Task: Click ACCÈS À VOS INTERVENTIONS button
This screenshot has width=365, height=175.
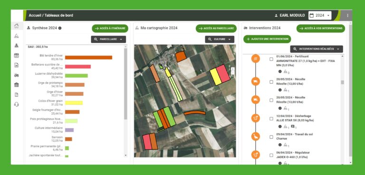Action: [x=320, y=29]
